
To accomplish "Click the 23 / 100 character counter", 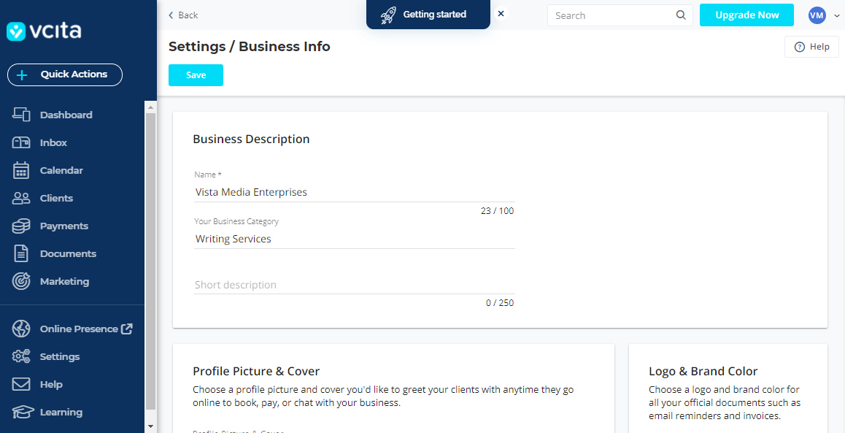I will pos(498,211).
